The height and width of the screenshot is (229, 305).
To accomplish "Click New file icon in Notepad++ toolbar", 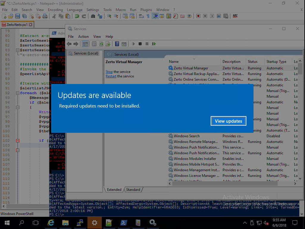I will click(x=4, y=16).
